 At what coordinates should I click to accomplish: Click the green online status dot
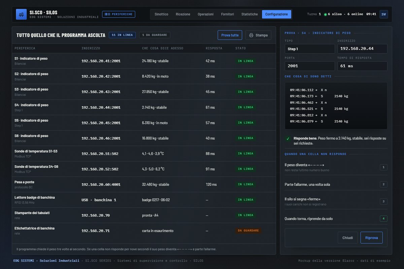point(325,14)
